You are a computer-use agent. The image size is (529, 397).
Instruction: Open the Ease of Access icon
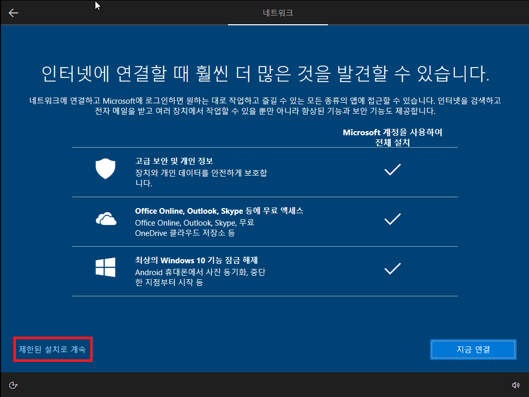[13, 385]
